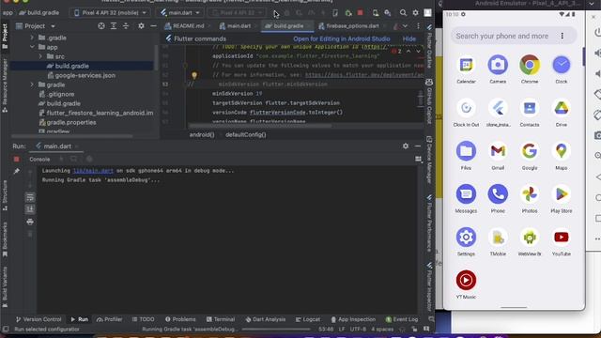Stop the running app with red stop button in toolbar

[x=360, y=12]
